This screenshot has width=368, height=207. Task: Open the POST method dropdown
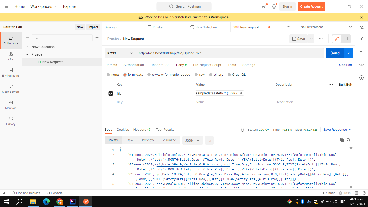(120, 53)
